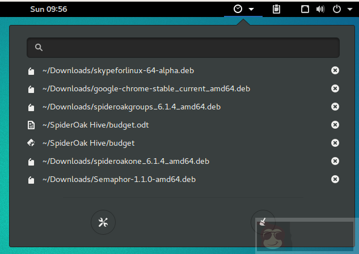Viewport: 359px width, 254px height.
Task: Expand the system menu arrow beside power icon
Action: (x=350, y=10)
